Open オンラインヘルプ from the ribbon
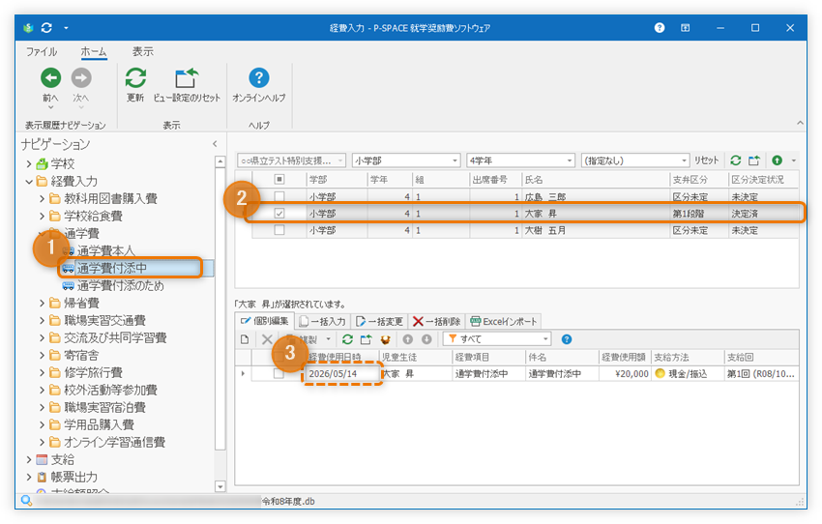Image resolution: width=822 pixels, height=524 pixels. [258, 79]
